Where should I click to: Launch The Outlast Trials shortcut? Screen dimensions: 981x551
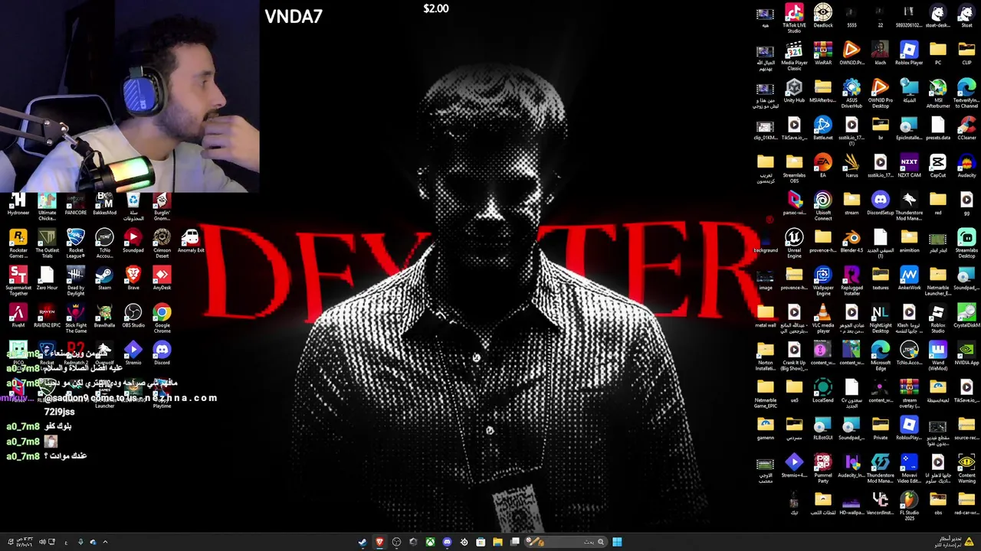[47, 243]
